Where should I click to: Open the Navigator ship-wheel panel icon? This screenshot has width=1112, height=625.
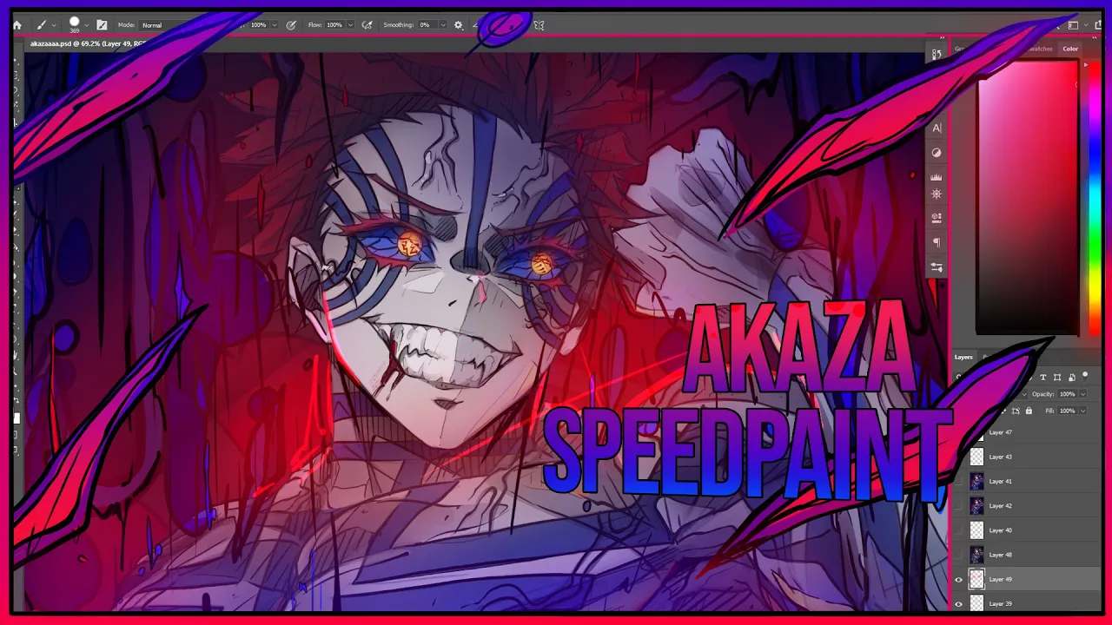click(937, 194)
